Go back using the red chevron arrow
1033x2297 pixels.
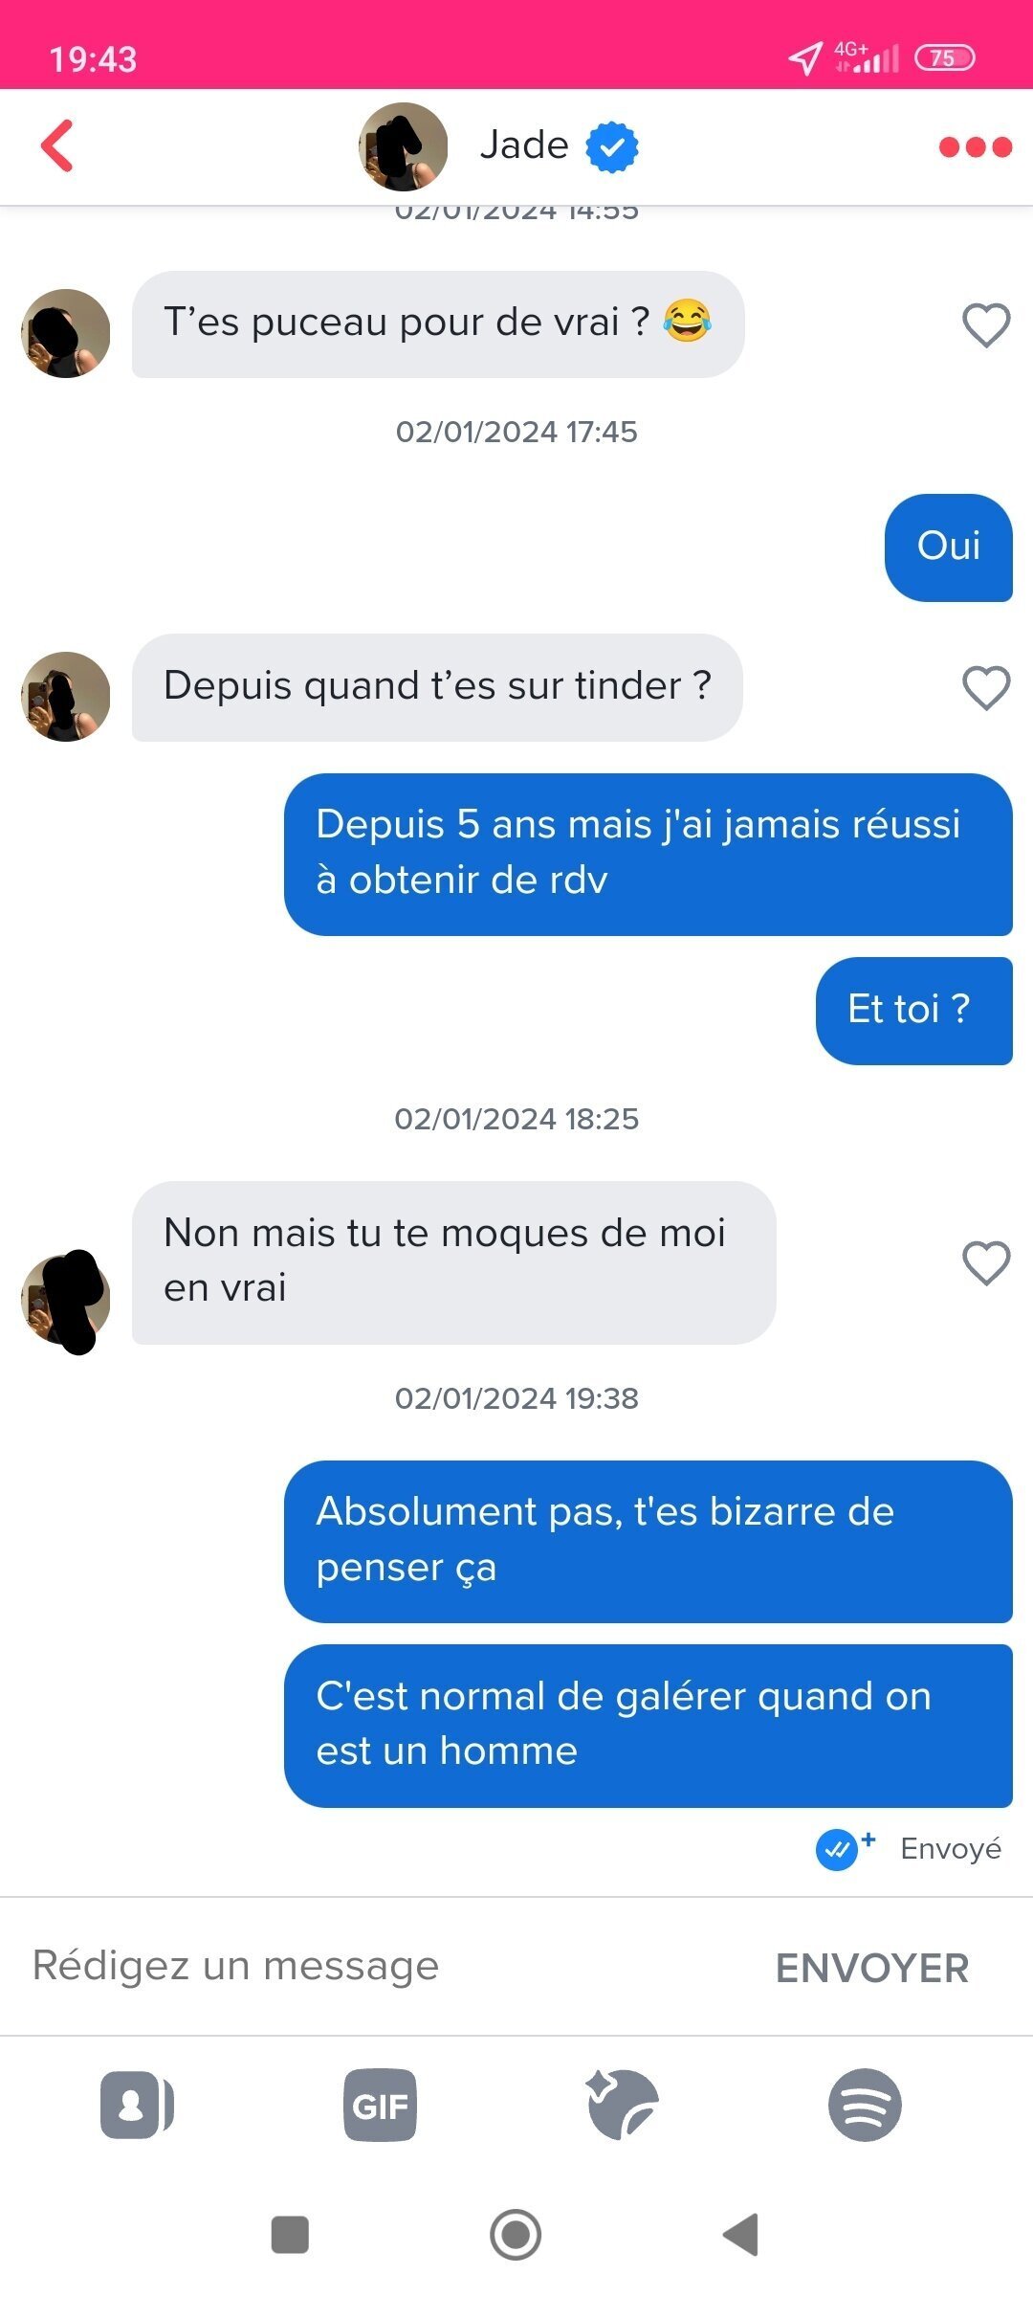coord(57,145)
